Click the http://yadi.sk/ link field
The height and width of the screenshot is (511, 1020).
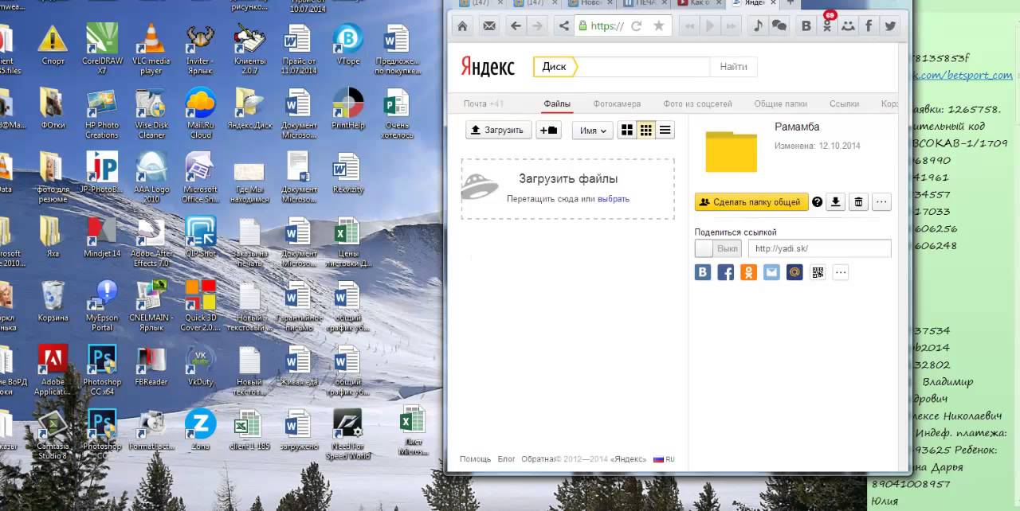819,248
